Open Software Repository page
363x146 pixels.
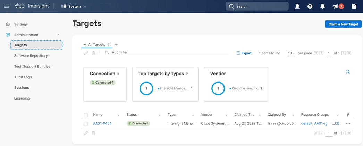tap(31, 56)
